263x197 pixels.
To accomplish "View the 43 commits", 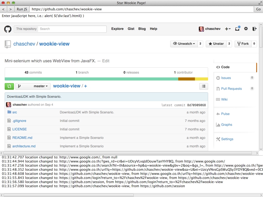I will coord(33,73).
